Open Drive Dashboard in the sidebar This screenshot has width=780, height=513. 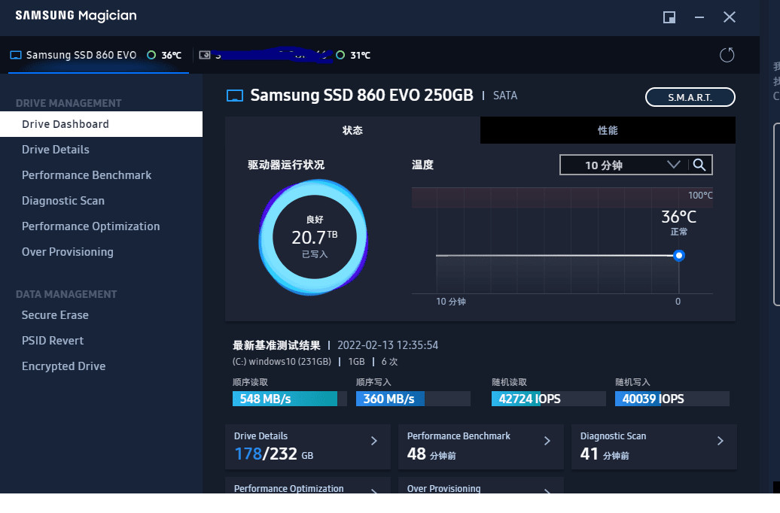tap(101, 124)
